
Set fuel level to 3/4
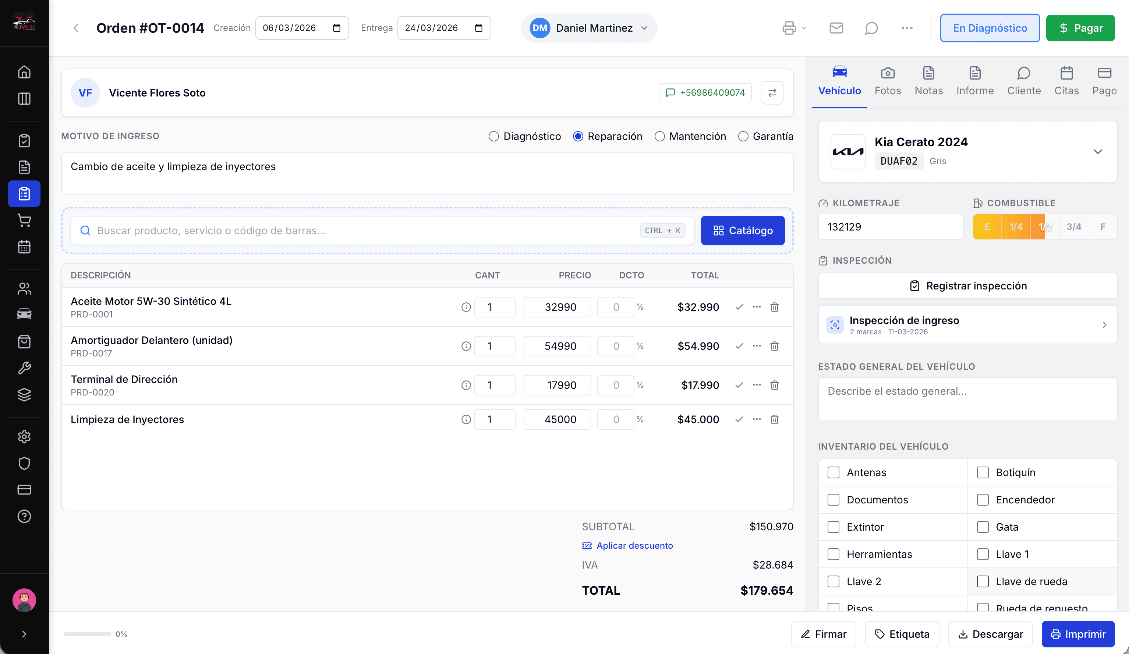pos(1073,227)
